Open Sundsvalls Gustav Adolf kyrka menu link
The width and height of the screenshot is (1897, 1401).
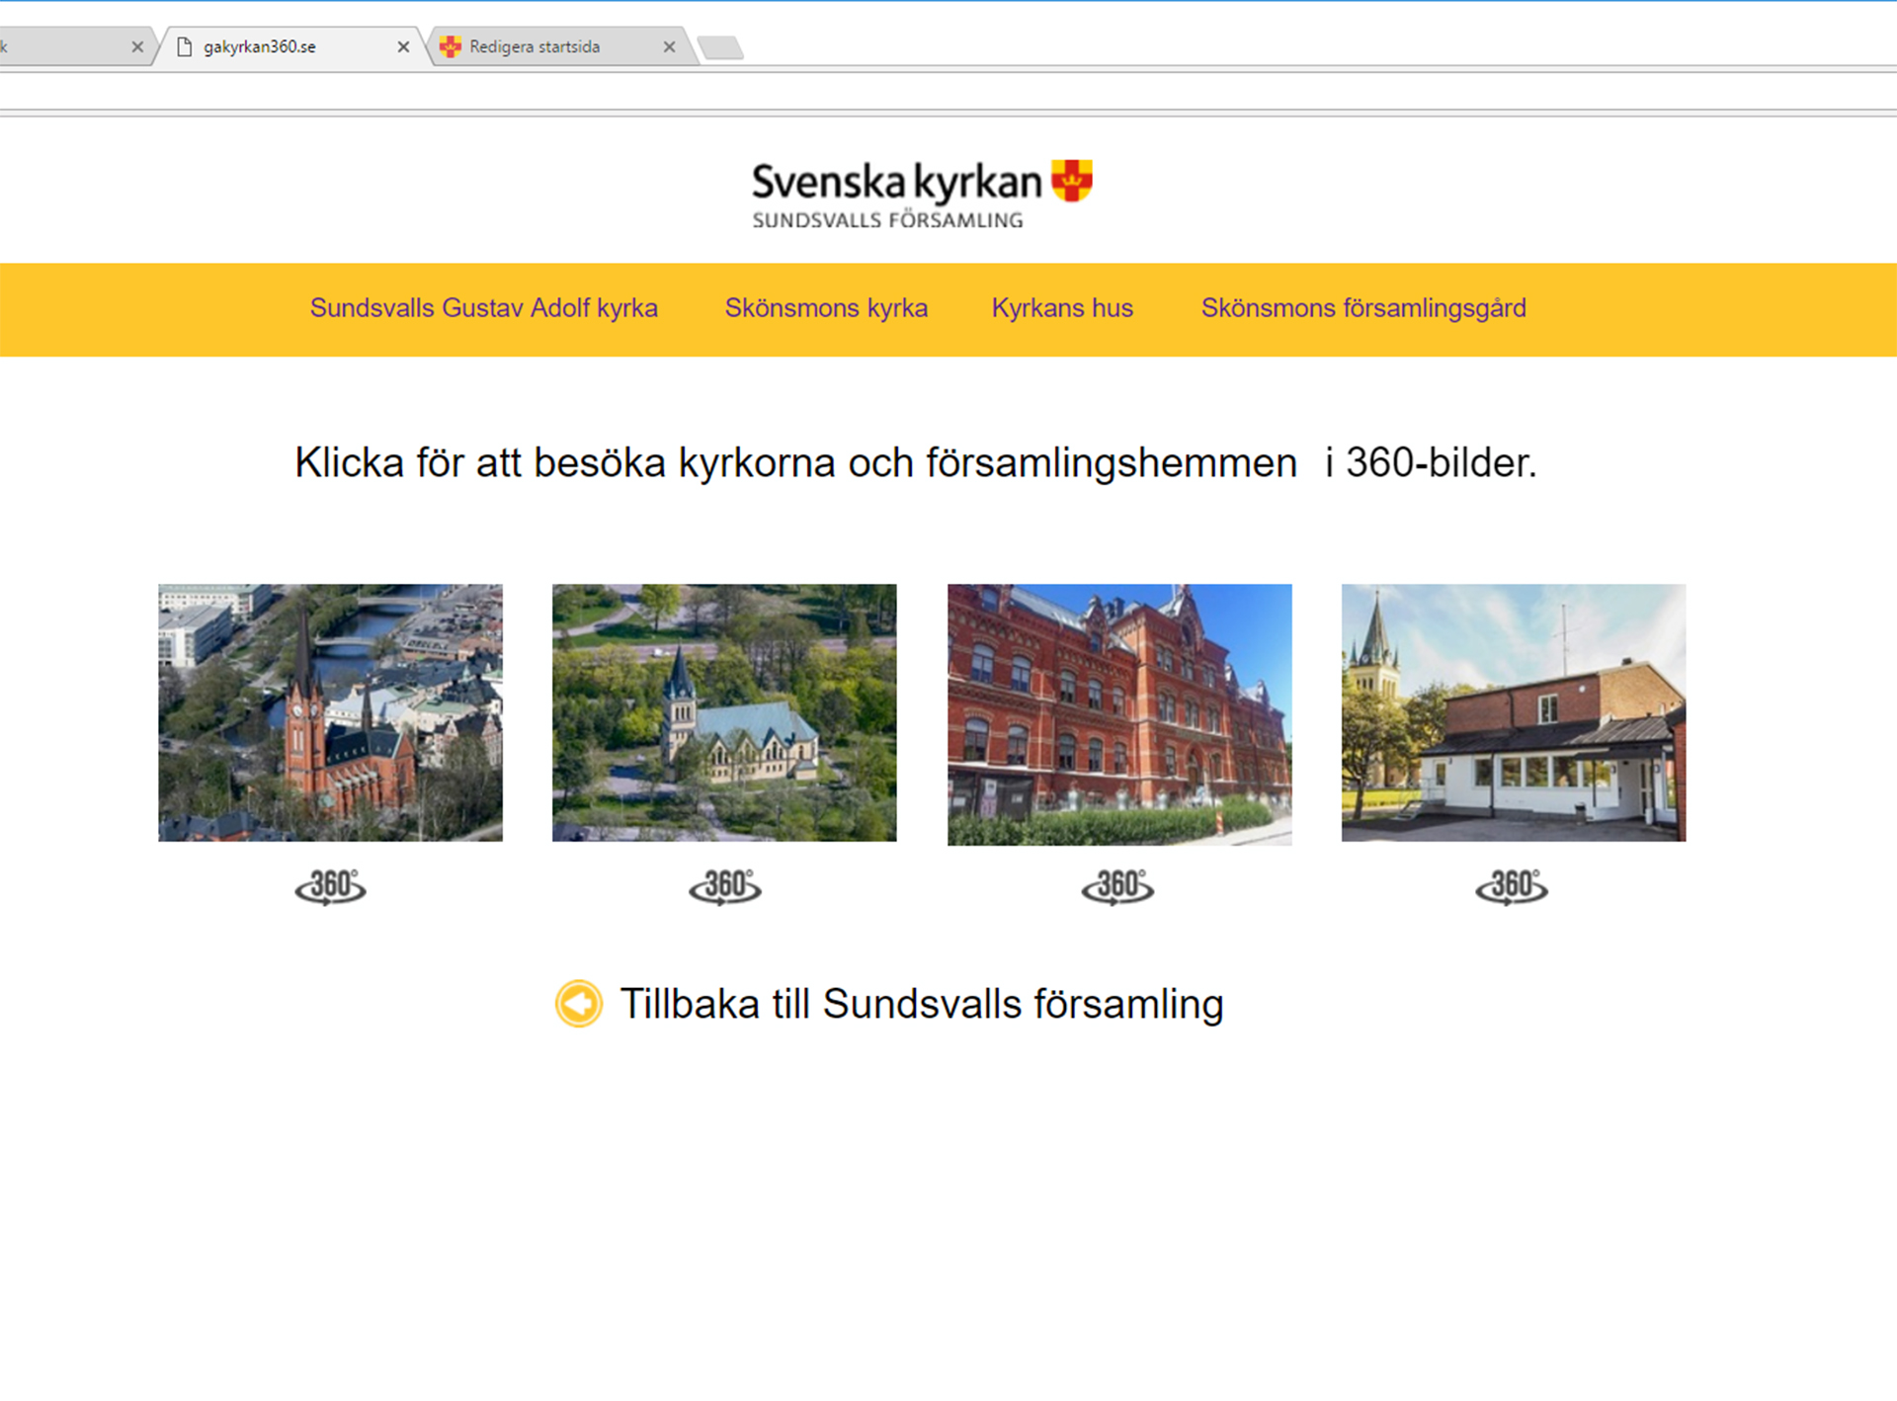(483, 308)
